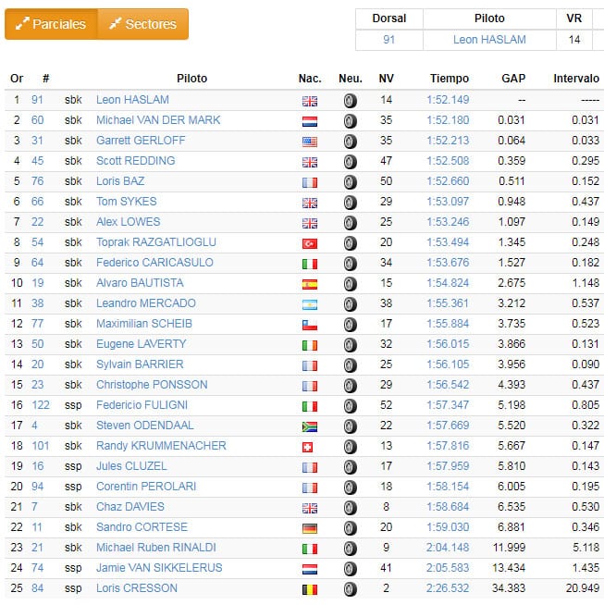604x605 pixels.
Task: Click the Turkish flag beside Toprak RAZGATLIOGLU
Action: tap(310, 243)
